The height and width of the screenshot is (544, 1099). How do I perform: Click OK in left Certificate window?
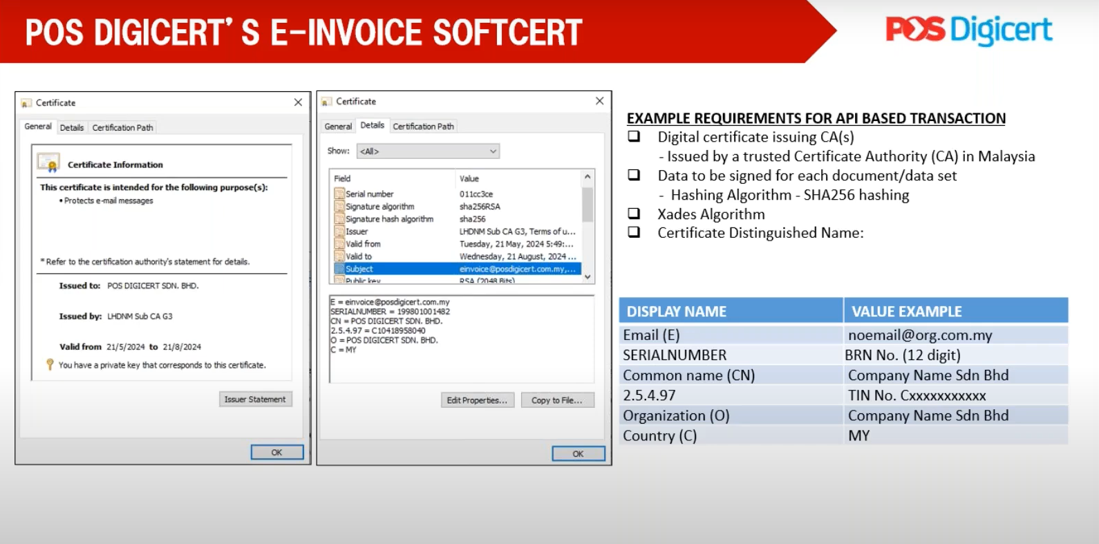pyautogui.click(x=277, y=453)
